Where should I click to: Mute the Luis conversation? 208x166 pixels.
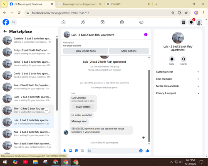(172, 59)
